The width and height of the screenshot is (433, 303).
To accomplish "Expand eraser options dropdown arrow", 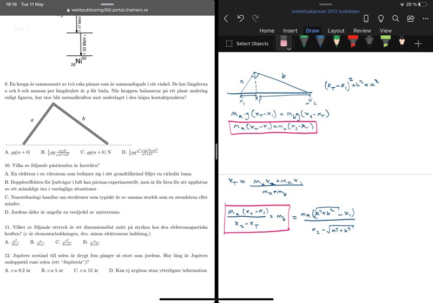I will 289,49.
